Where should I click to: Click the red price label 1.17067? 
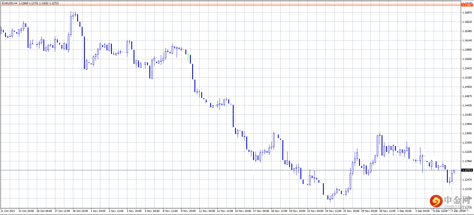tap(467, 5)
